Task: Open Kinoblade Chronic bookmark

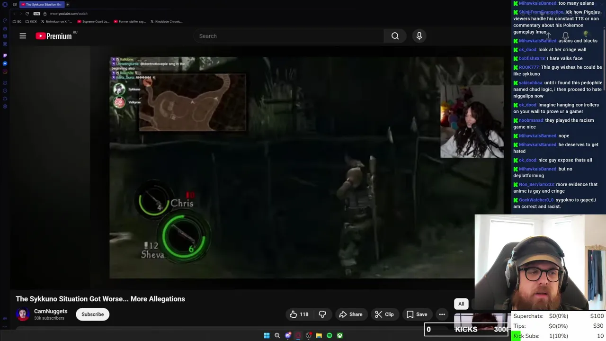Action: click(167, 21)
